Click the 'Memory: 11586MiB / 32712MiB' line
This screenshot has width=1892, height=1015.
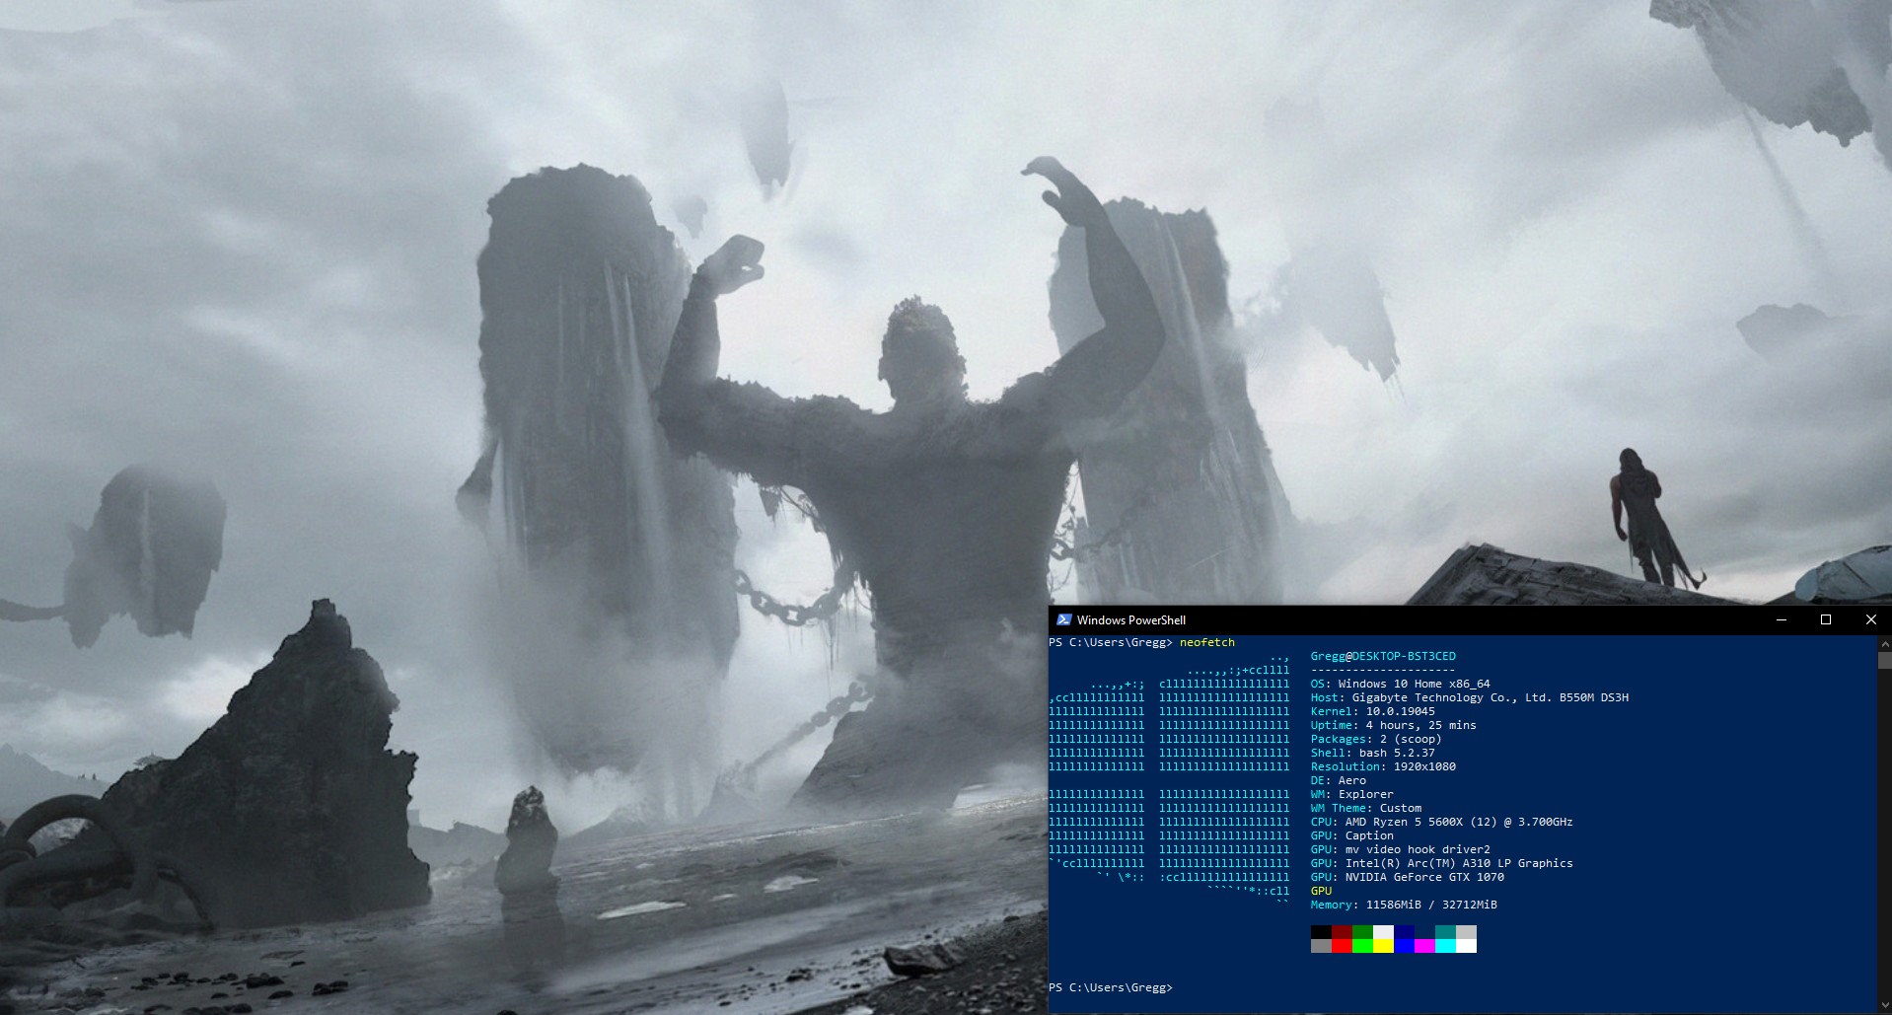click(x=1403, y=905)
